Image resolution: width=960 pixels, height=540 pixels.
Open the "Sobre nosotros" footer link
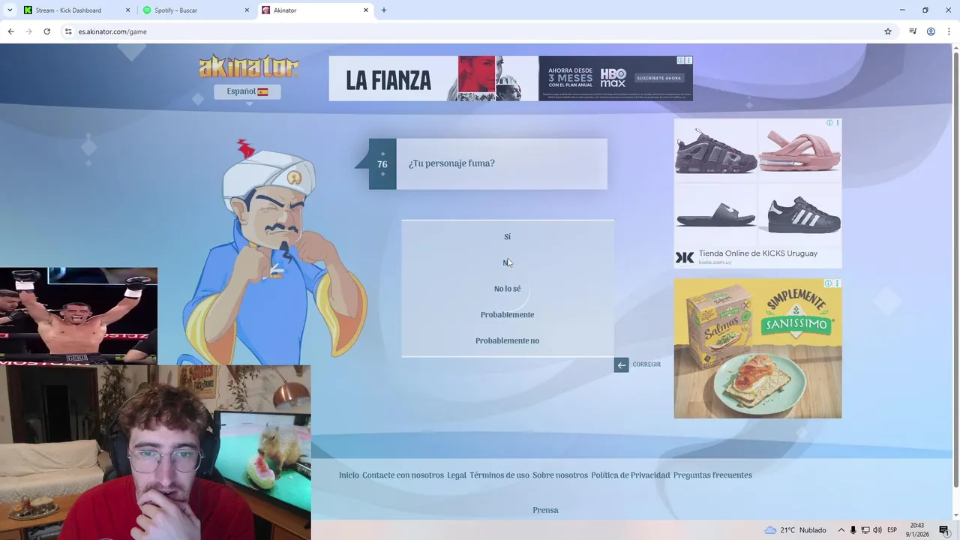[560, 475]
